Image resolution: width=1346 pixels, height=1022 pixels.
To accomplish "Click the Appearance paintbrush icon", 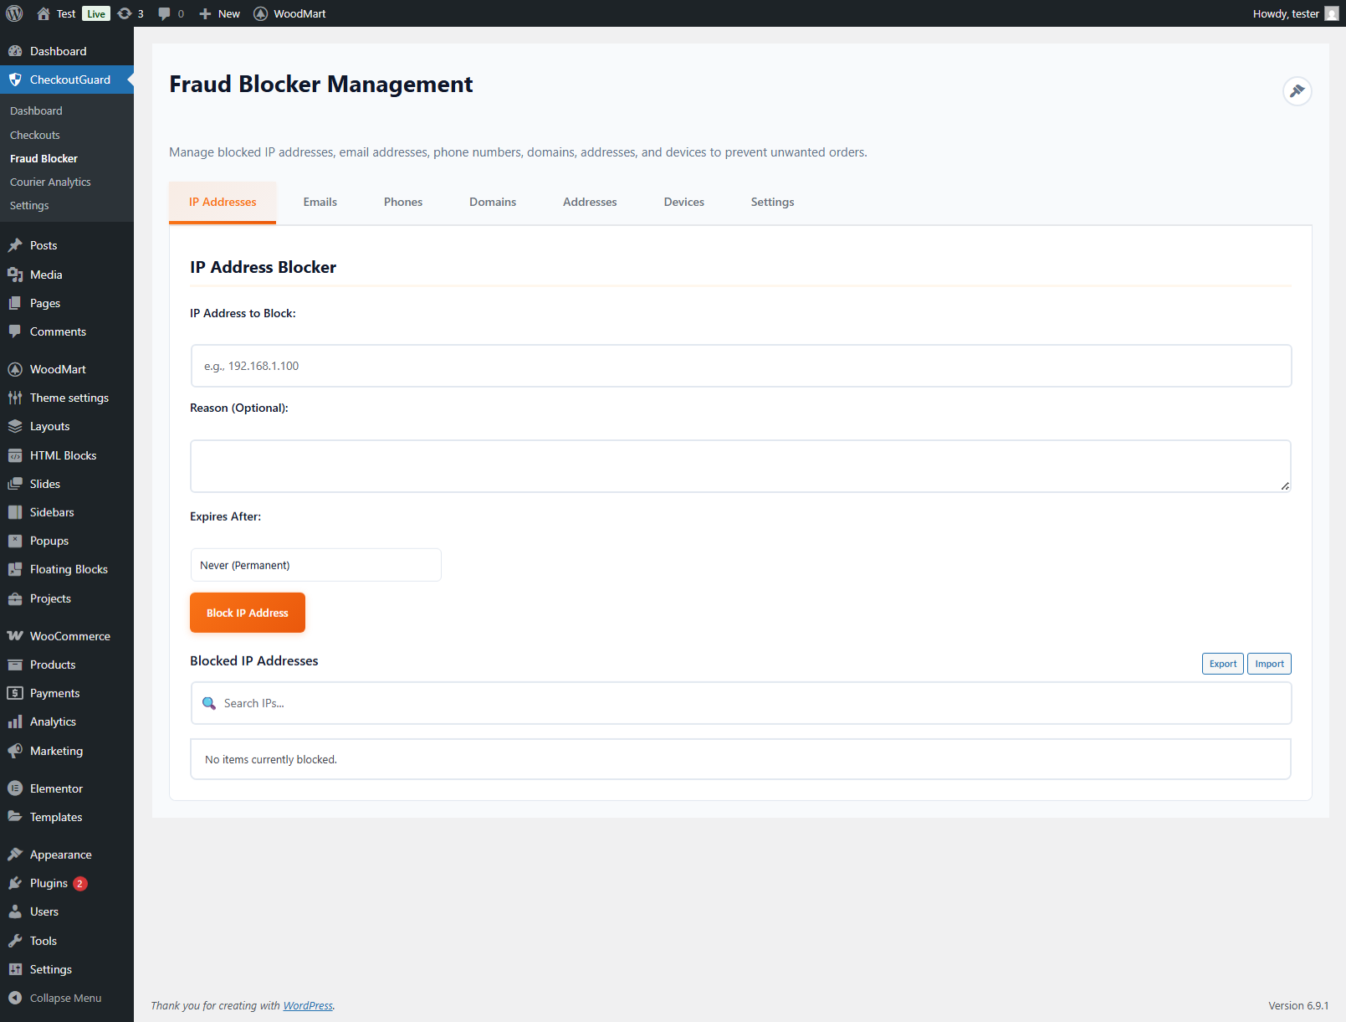I will (15, 855).
